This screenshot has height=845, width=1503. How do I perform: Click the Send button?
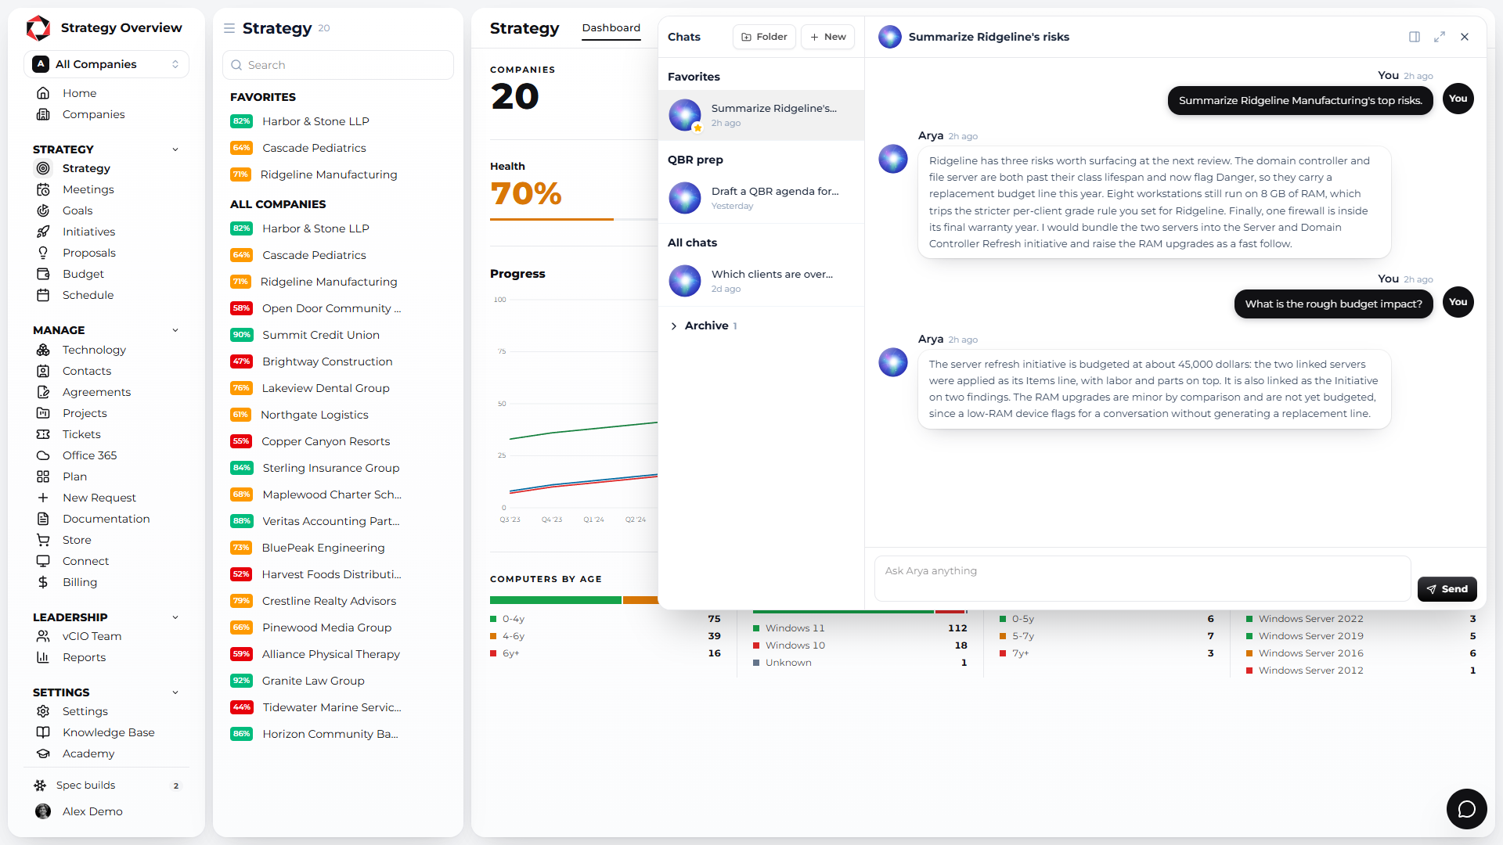[x=1447, y=589]
